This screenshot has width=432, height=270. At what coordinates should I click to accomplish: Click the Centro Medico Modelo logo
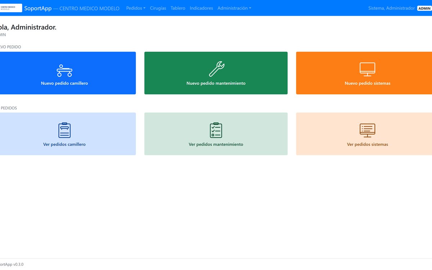[x=11, y=8]
